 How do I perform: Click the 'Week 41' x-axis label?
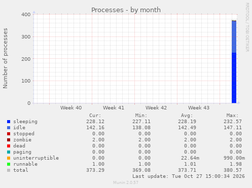click(x=114, y=108)
